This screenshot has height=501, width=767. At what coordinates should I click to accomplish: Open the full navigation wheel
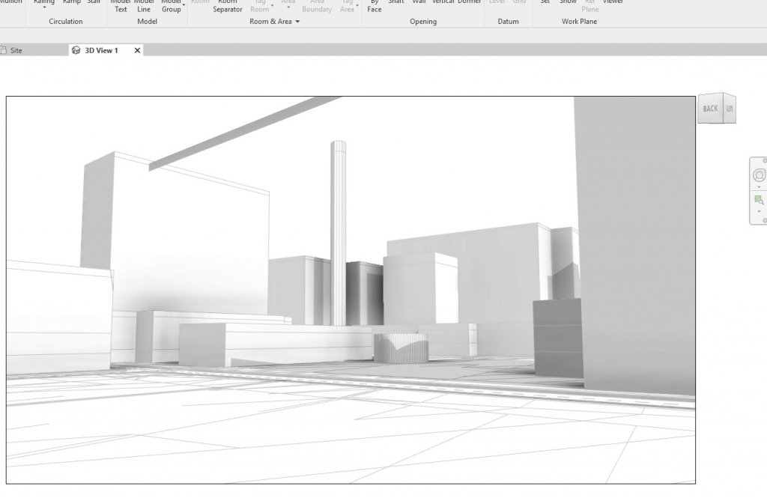[760, 174]
